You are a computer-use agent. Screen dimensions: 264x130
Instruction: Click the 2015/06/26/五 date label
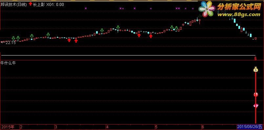click(250, 127)
